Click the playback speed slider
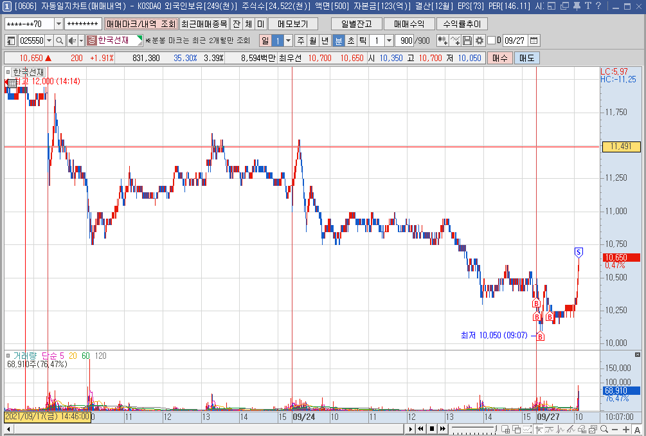Image resolution: width=646 pixels, height=436 pixels. 473,429
